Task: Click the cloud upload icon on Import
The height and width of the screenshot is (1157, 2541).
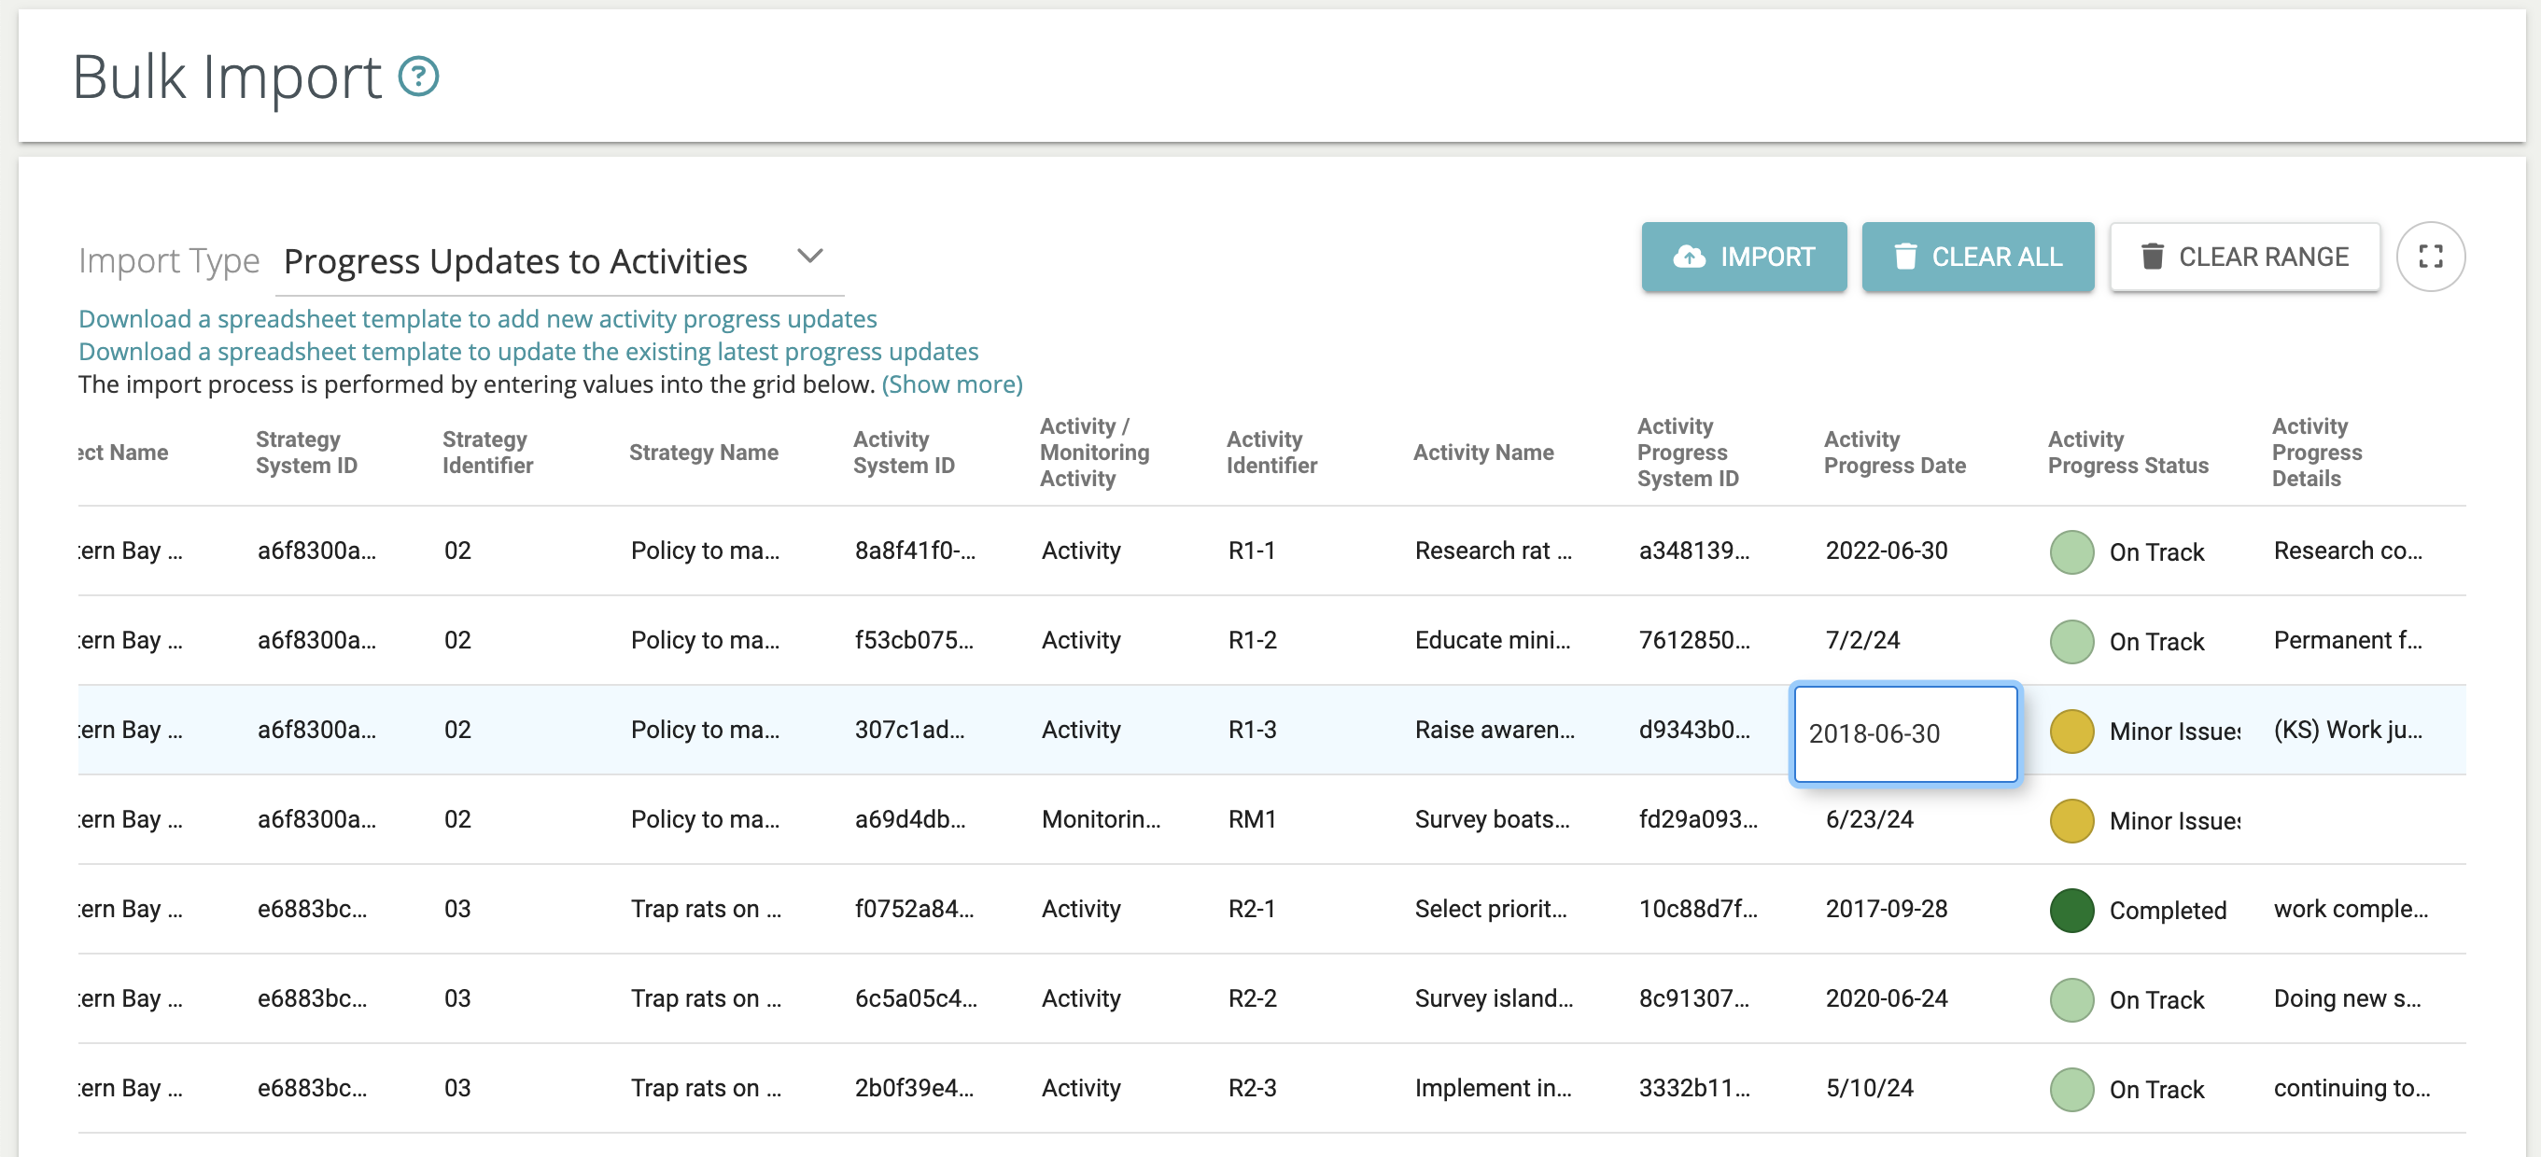Action: pyautogui.click(x=1689, y=257)
